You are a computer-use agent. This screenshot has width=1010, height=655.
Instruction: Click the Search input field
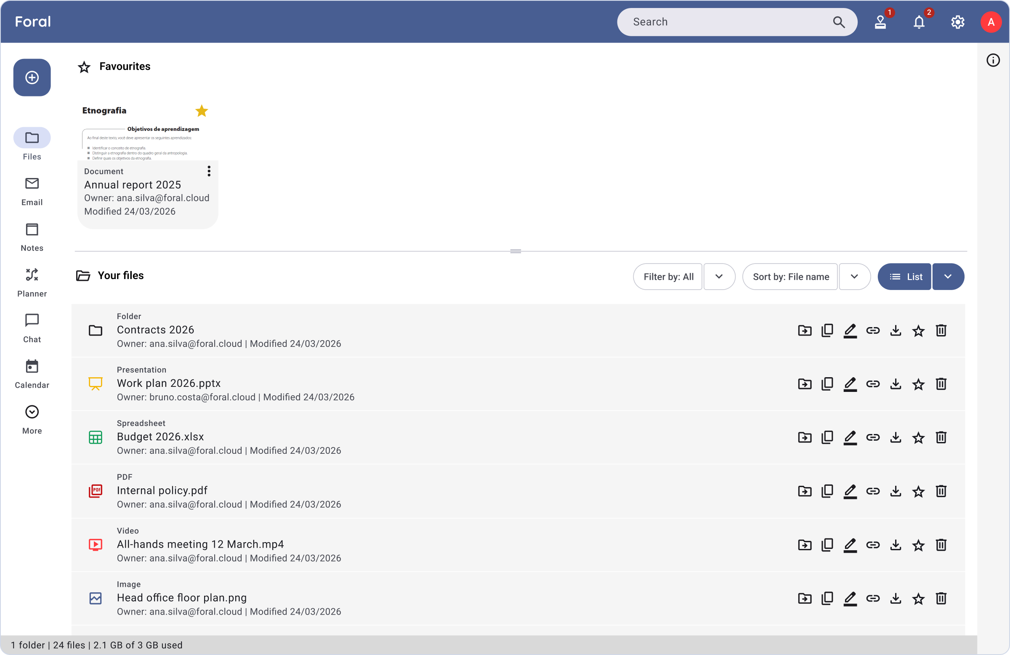pos(737,21)
